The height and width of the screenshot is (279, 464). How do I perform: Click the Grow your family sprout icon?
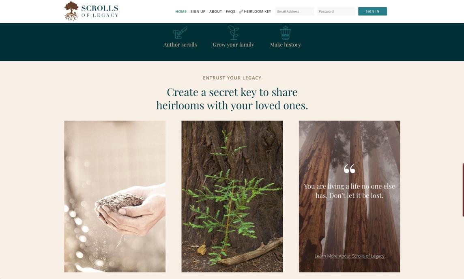point(233,32)
